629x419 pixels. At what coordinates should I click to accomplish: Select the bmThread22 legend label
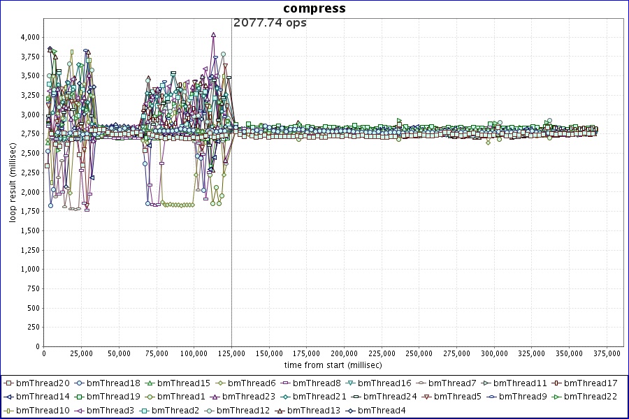[x=590, y=397]
